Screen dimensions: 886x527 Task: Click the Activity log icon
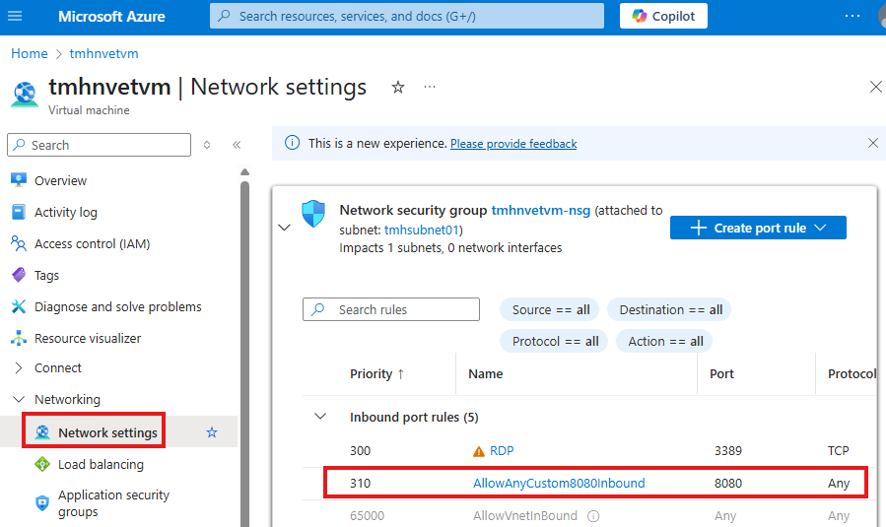[19, 212]
